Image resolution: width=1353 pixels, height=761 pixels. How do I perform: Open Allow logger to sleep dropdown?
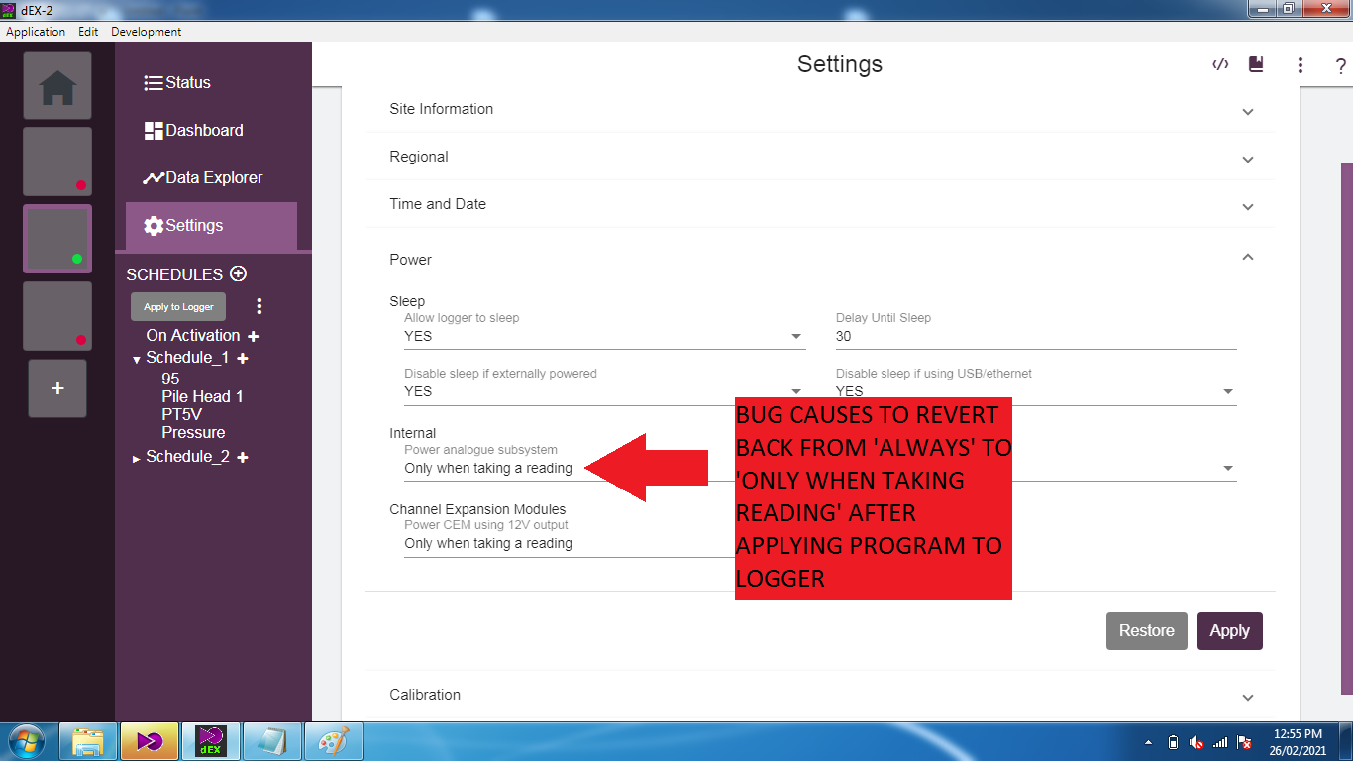[603, 337]
